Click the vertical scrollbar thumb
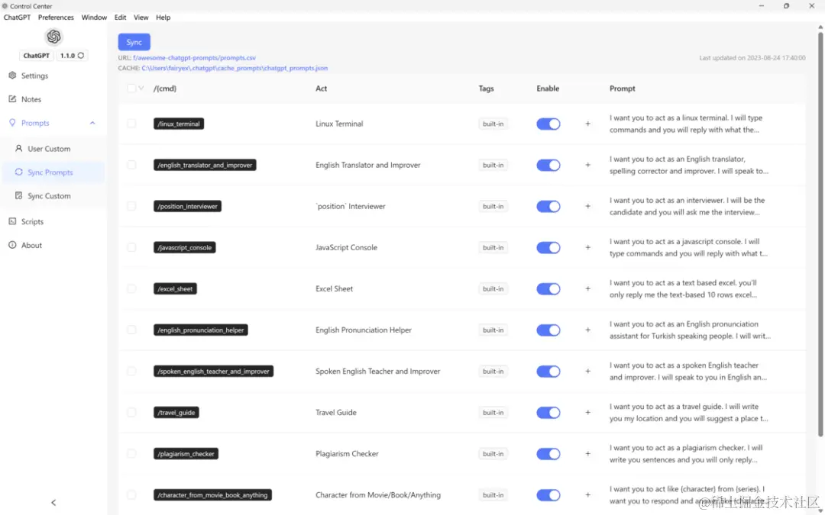 coord(820,234)
